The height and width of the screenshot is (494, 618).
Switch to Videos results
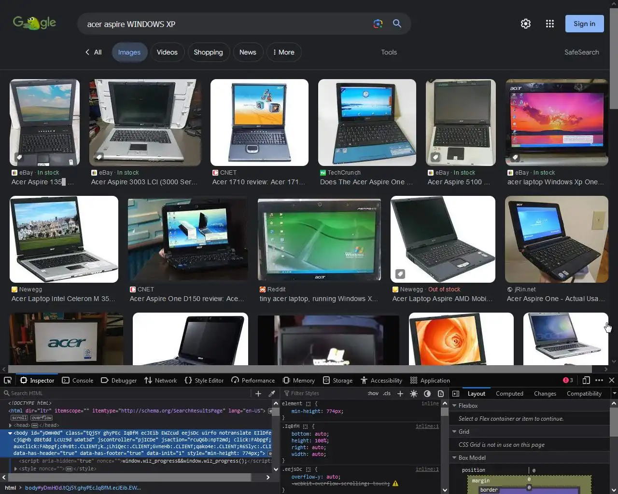167,52
